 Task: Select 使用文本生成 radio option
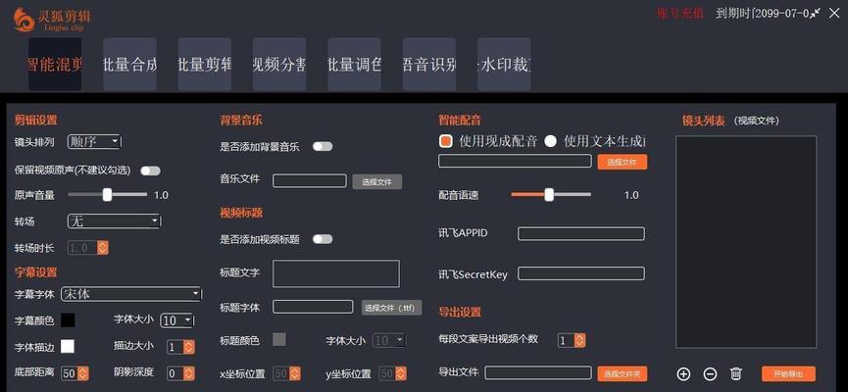click(x=551, y=141)
